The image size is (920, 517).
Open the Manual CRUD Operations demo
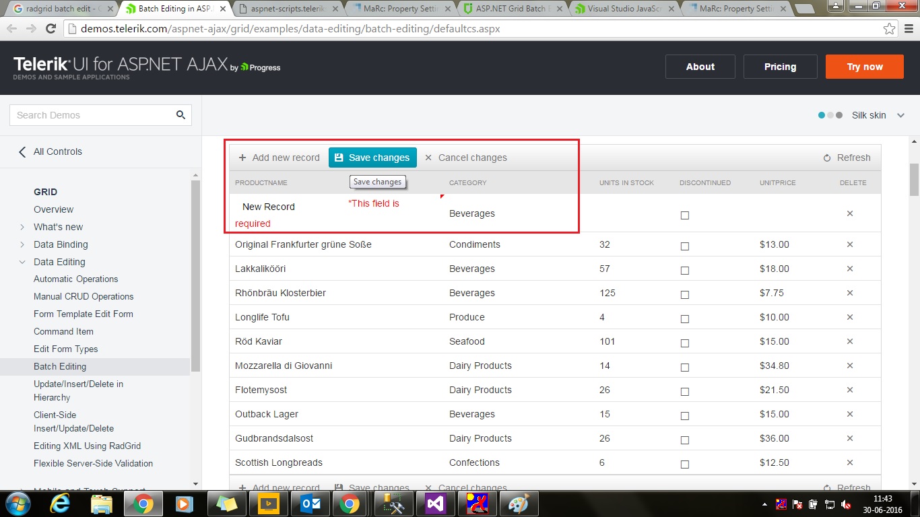(x=84, y=296)
